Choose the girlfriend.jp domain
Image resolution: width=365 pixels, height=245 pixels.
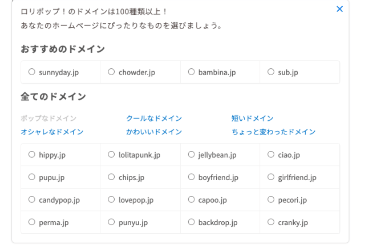tap(271, 177)
